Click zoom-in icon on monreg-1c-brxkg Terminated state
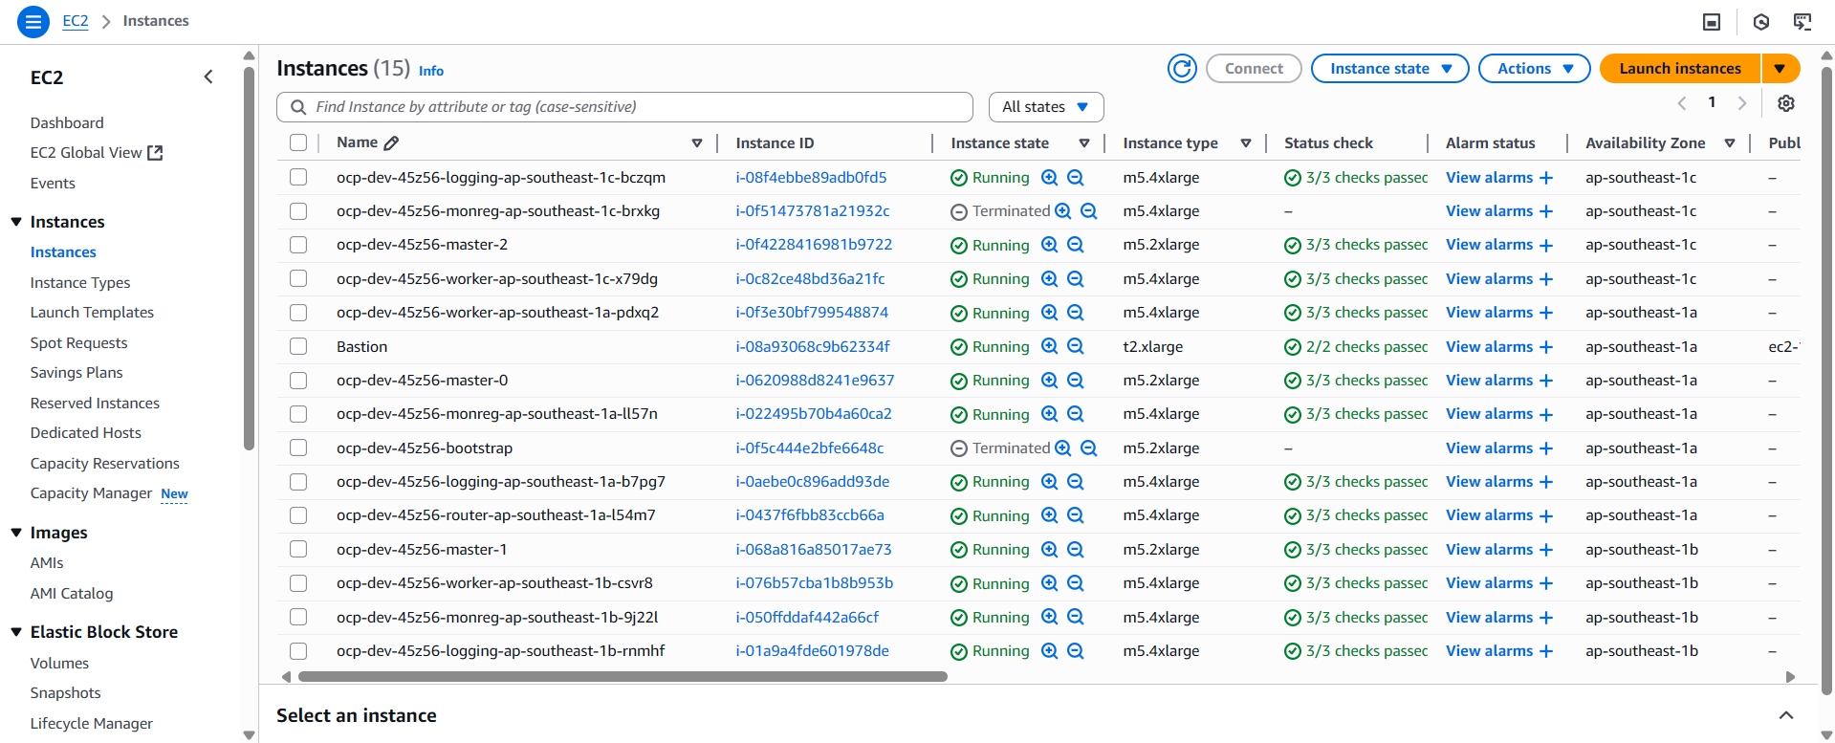The image size is (1835, 743). click(1062, 211)
